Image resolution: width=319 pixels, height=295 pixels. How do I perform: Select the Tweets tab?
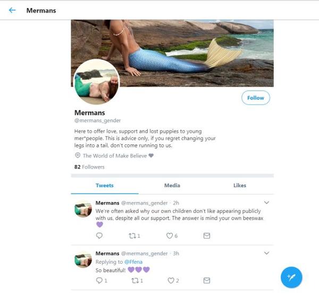pos(105,185)
